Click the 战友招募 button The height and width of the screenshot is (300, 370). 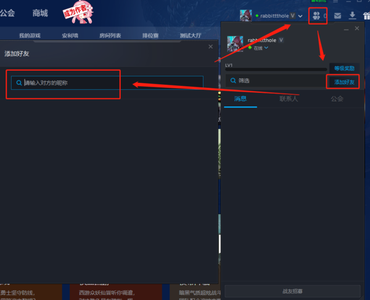coord(292,291)
